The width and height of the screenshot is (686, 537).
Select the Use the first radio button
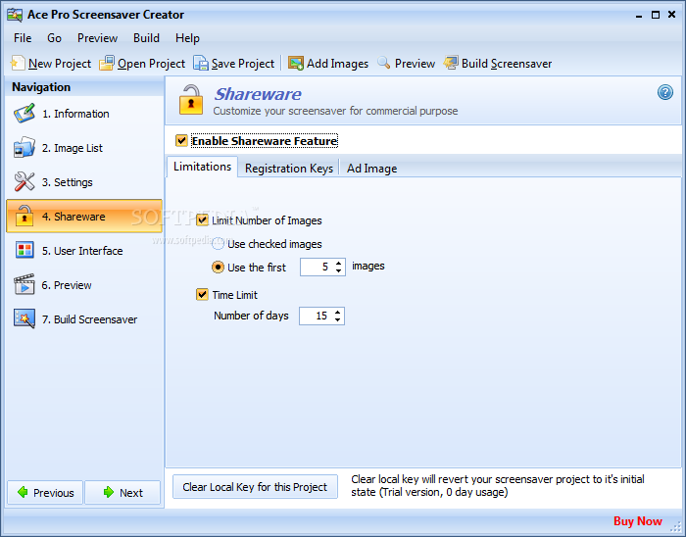click(218, 267)
